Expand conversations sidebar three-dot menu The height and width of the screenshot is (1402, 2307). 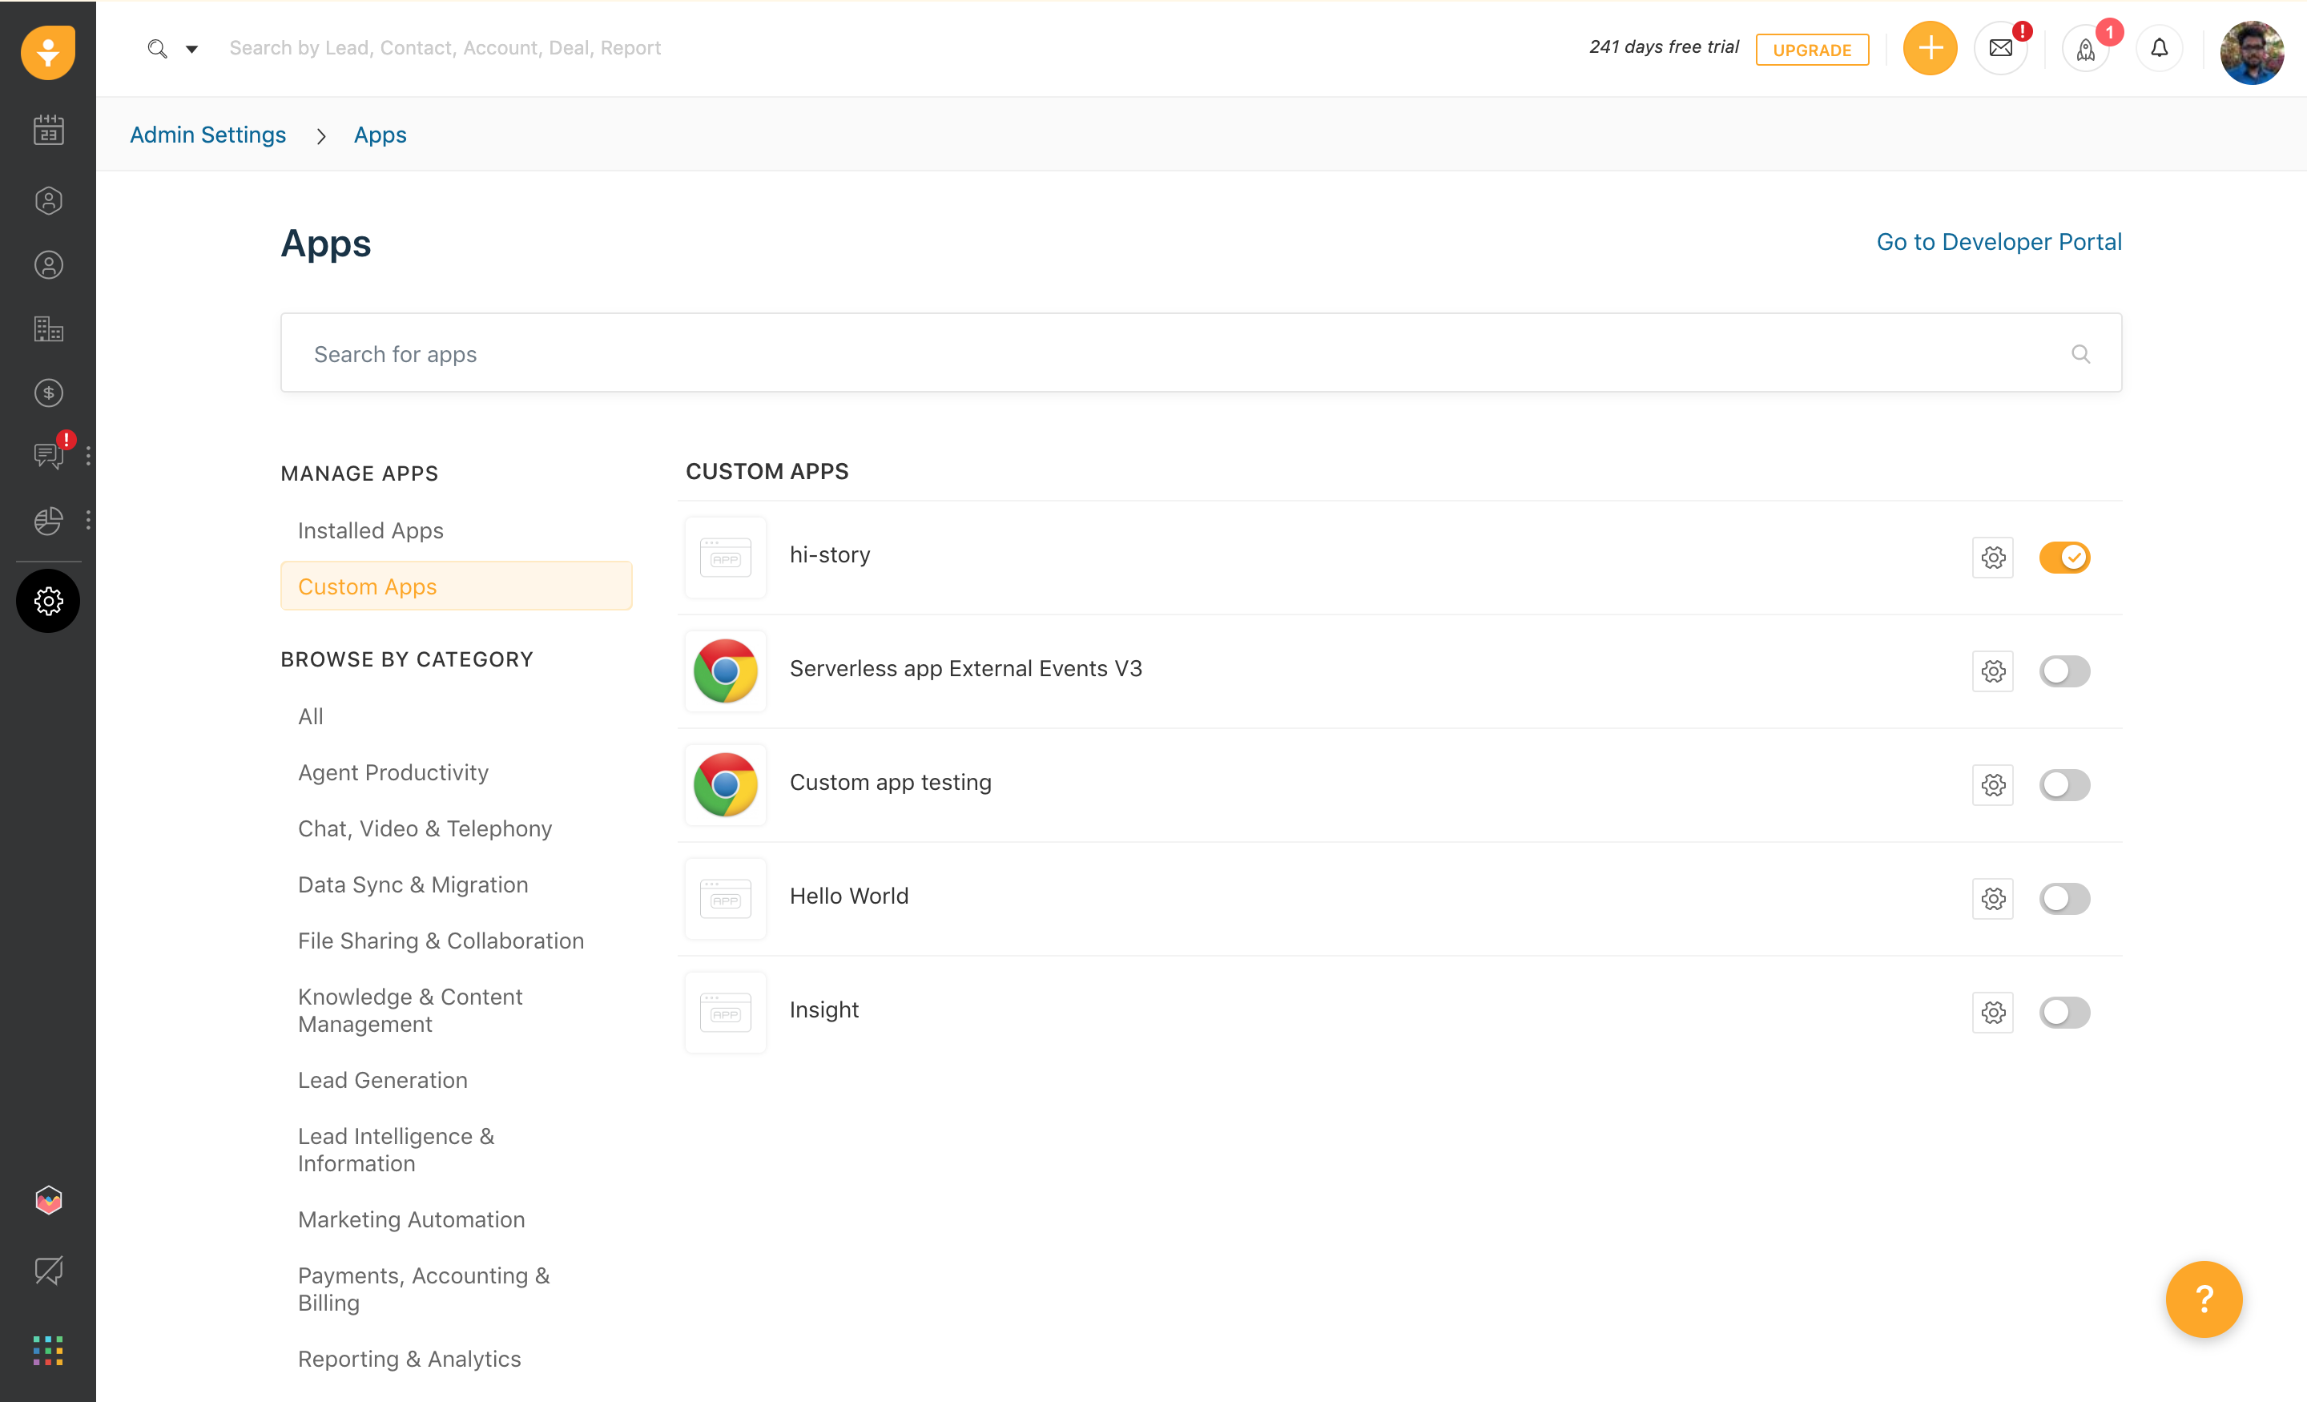(x=88, y=456)
